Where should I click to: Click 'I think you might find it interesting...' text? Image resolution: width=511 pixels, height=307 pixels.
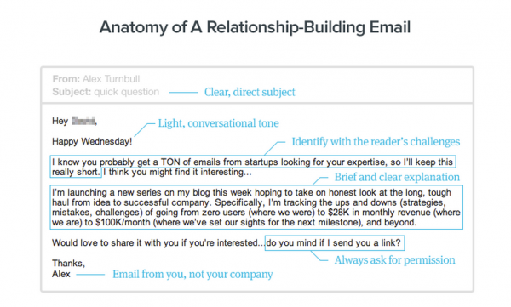[x=177, y=172]
